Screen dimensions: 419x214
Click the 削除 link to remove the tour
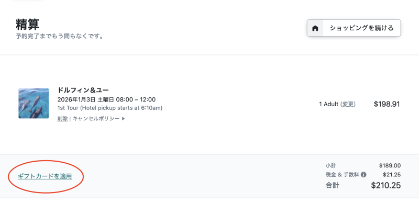point(62,119)
